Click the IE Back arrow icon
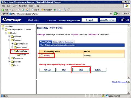Screen dimensions: 131x98 click(3, 10)
